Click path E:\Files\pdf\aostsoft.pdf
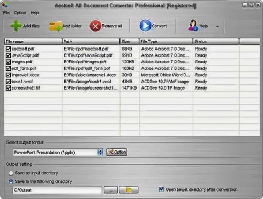This screenshot has width=263, height=199. [x=86, y=49]
